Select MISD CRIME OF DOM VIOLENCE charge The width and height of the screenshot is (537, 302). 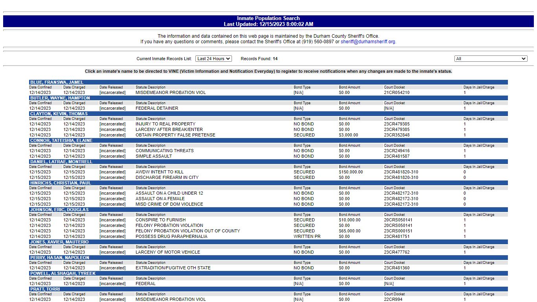[x=169, y=204]
